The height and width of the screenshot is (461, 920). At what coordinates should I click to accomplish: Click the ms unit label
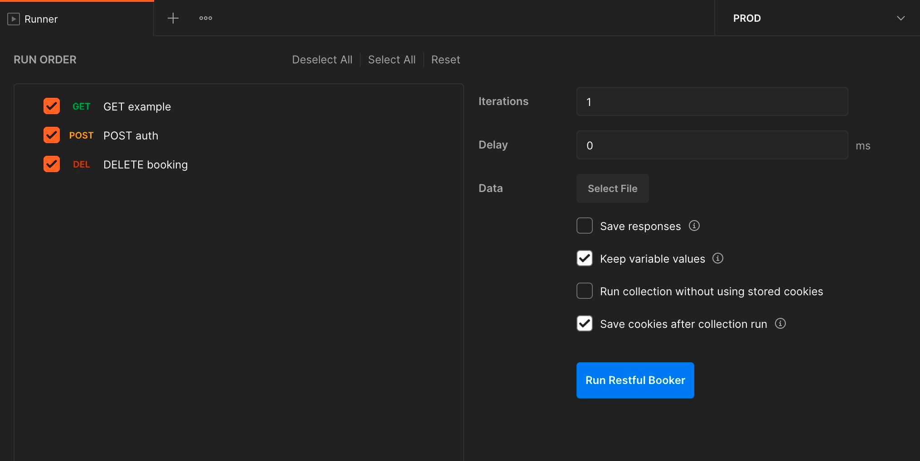tap(863, 146)
